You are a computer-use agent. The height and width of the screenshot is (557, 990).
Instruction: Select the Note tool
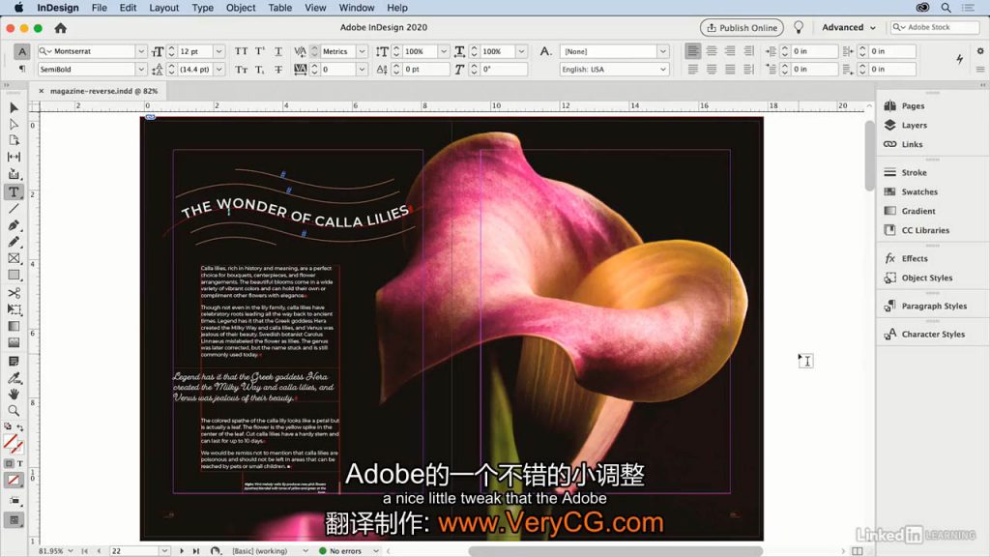tap(14, 362)
